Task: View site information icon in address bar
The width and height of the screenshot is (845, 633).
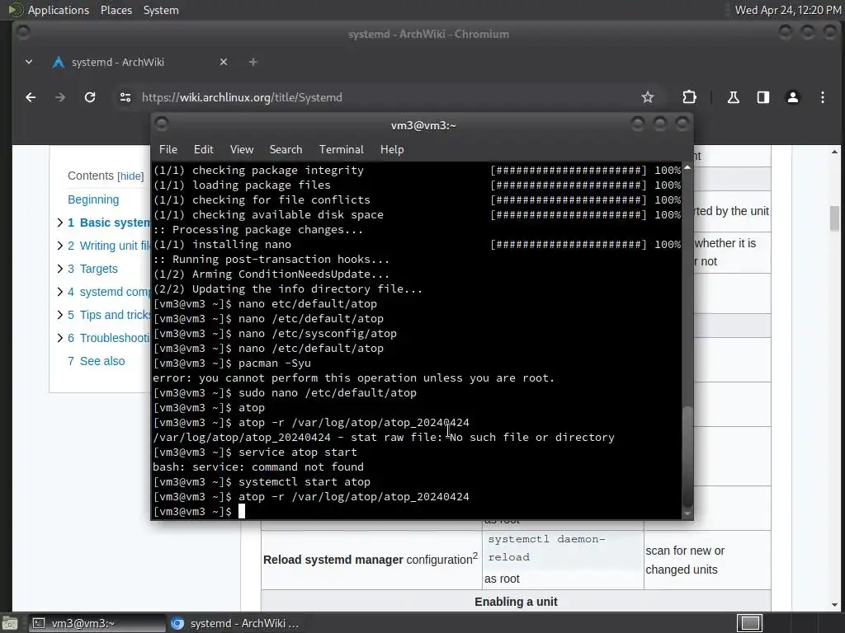Action: [x=125, y=97]
